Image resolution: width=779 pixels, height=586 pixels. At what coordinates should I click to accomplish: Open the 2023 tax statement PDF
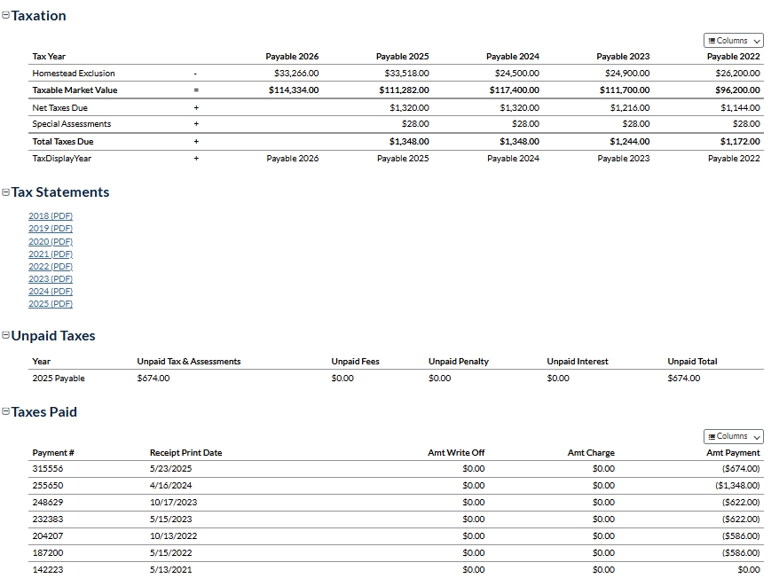pos(51,278)
